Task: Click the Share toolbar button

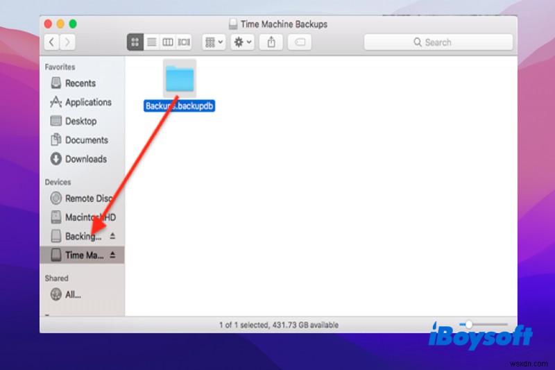Action: pyautogui.click(x=271, y=42)
